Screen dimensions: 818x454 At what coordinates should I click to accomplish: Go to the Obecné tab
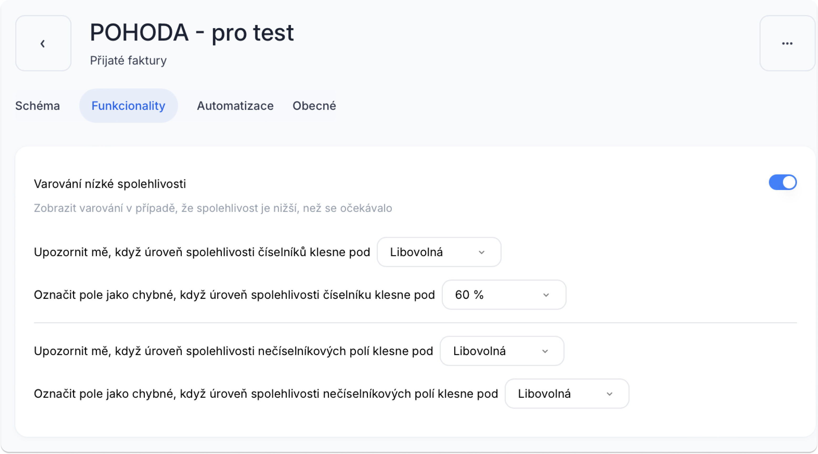(314, 106)
